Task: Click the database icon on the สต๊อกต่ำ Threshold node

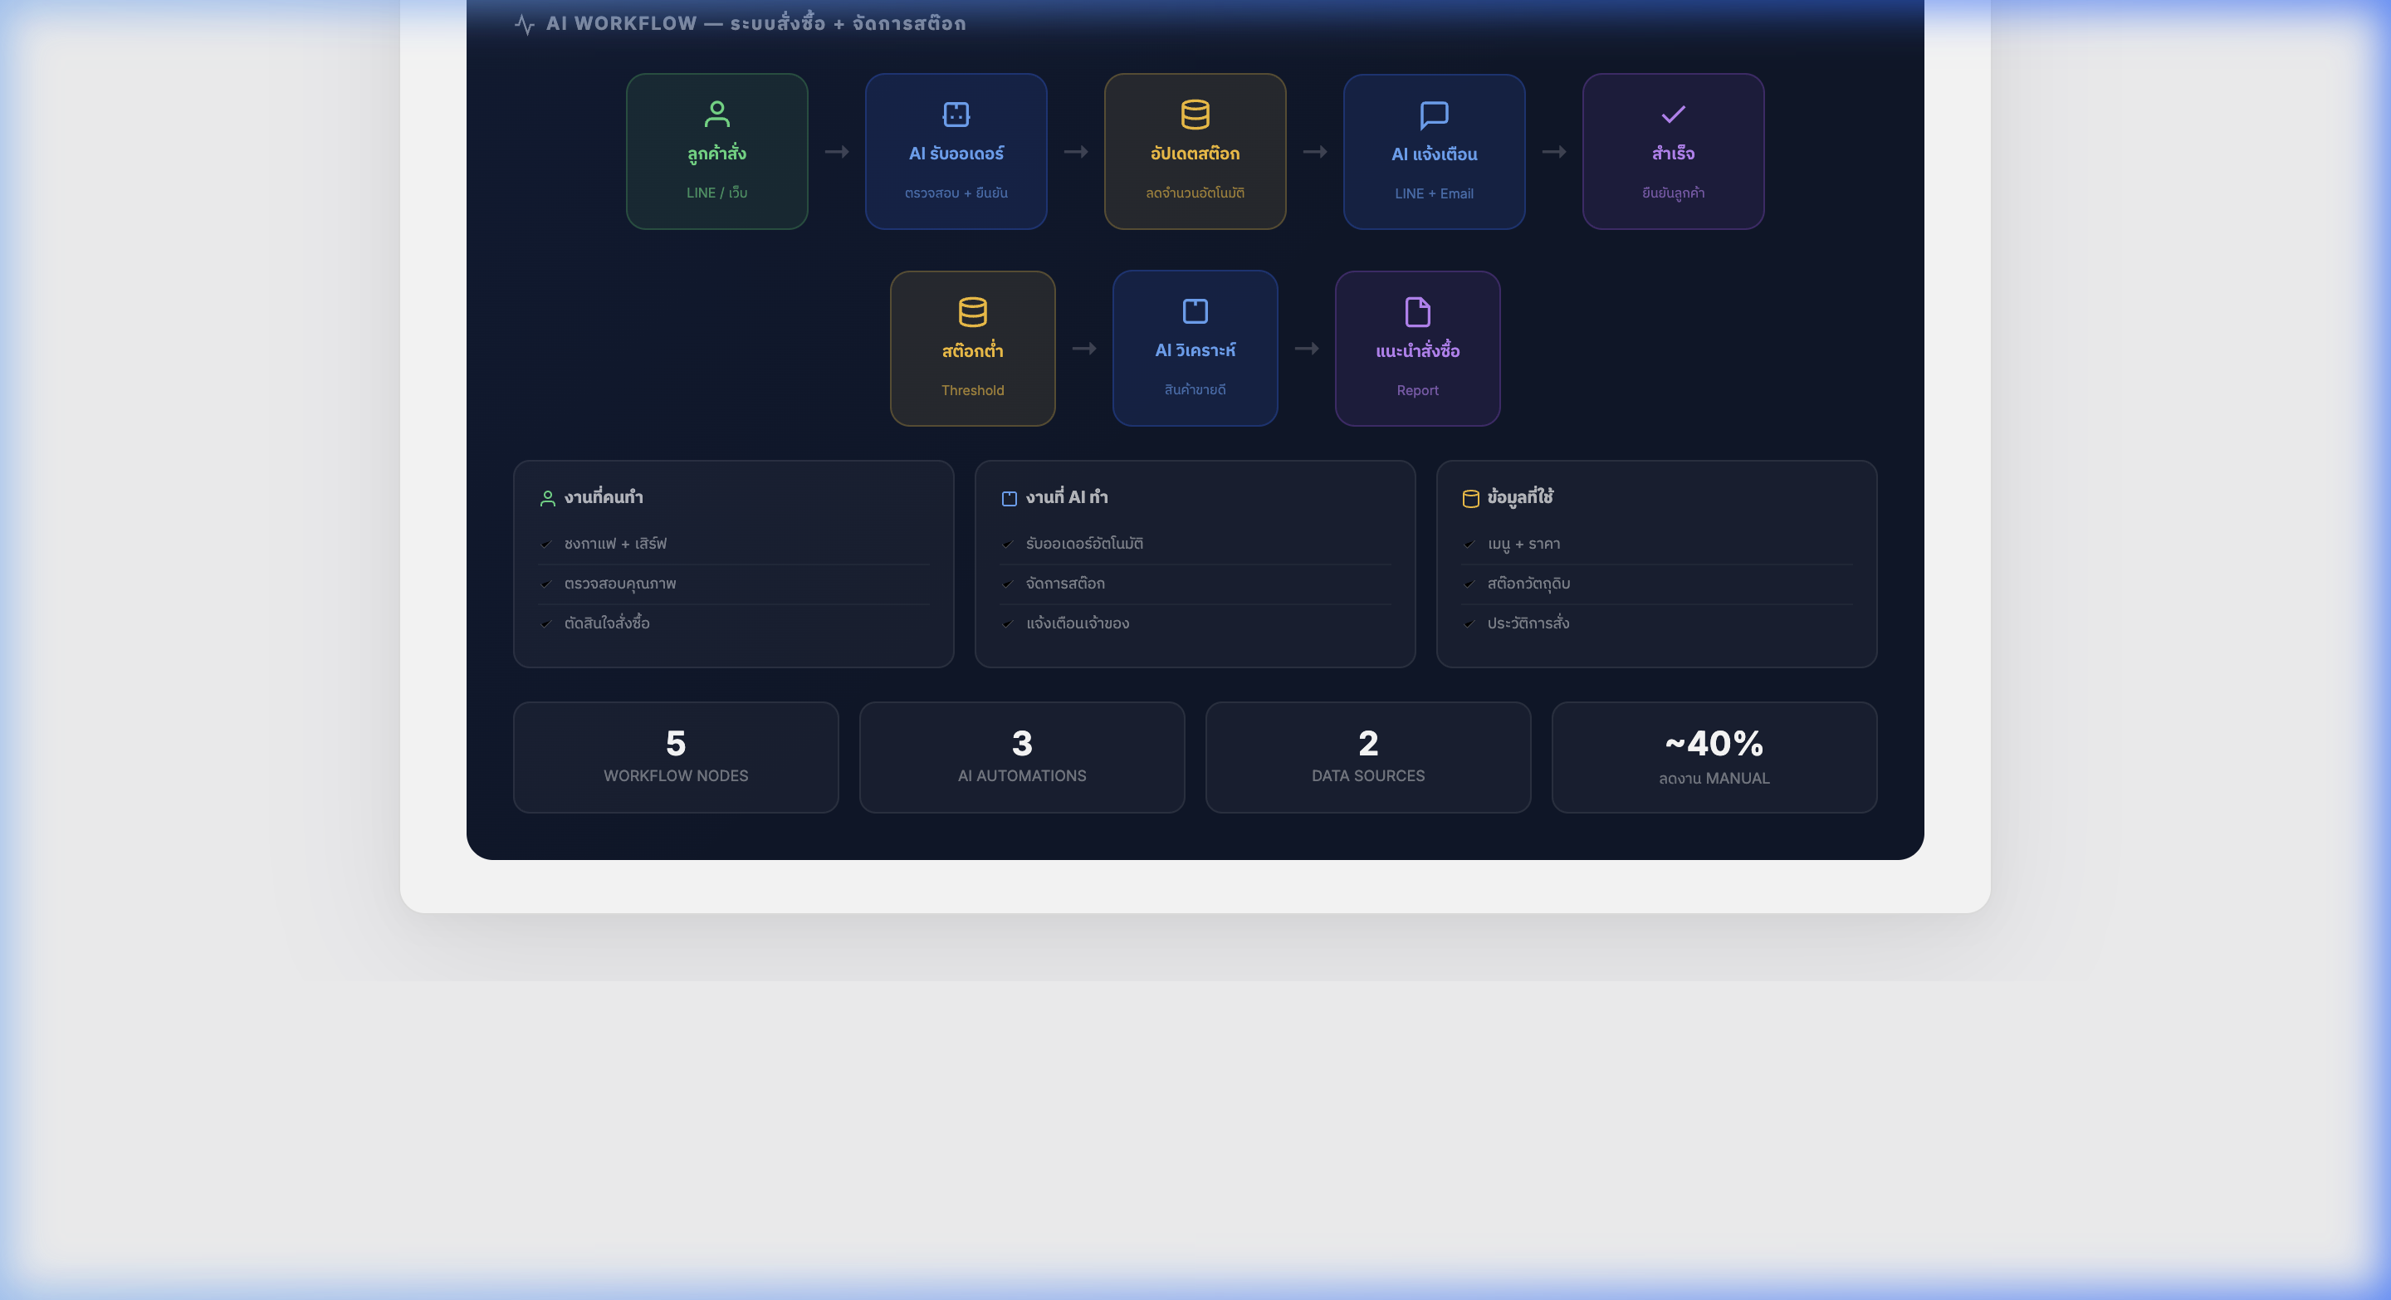Action: 972,313
